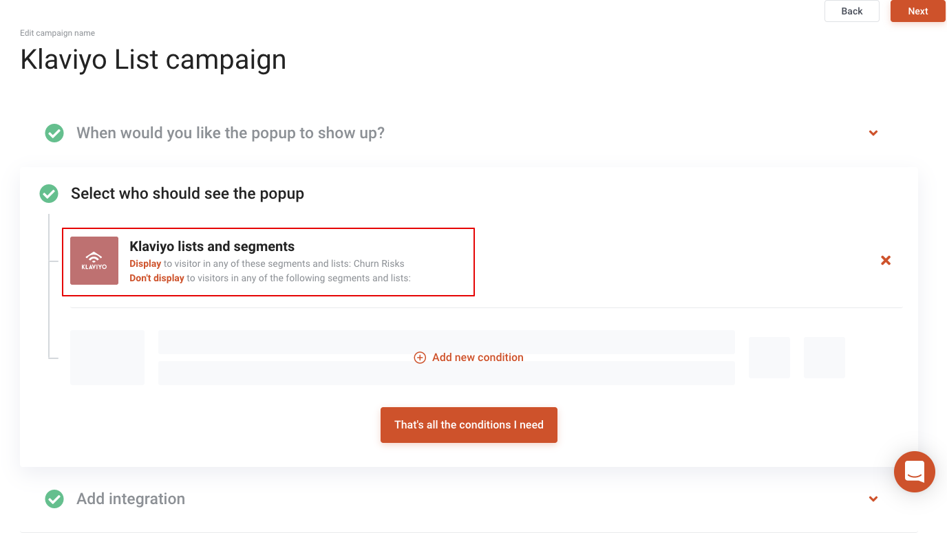
Task: Select the 'Select who should see the popup' heading
Action: 187,194
